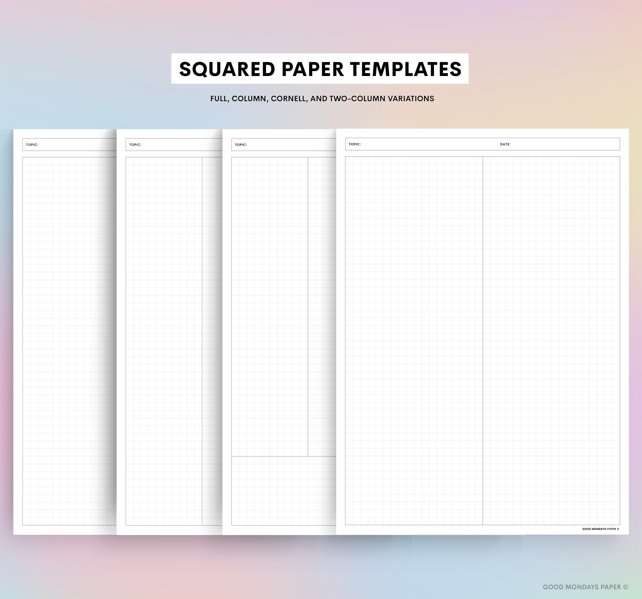Click the left column grid of two-column page
Image resolution: width=642 pixels, height=599 pixels.
414,341
